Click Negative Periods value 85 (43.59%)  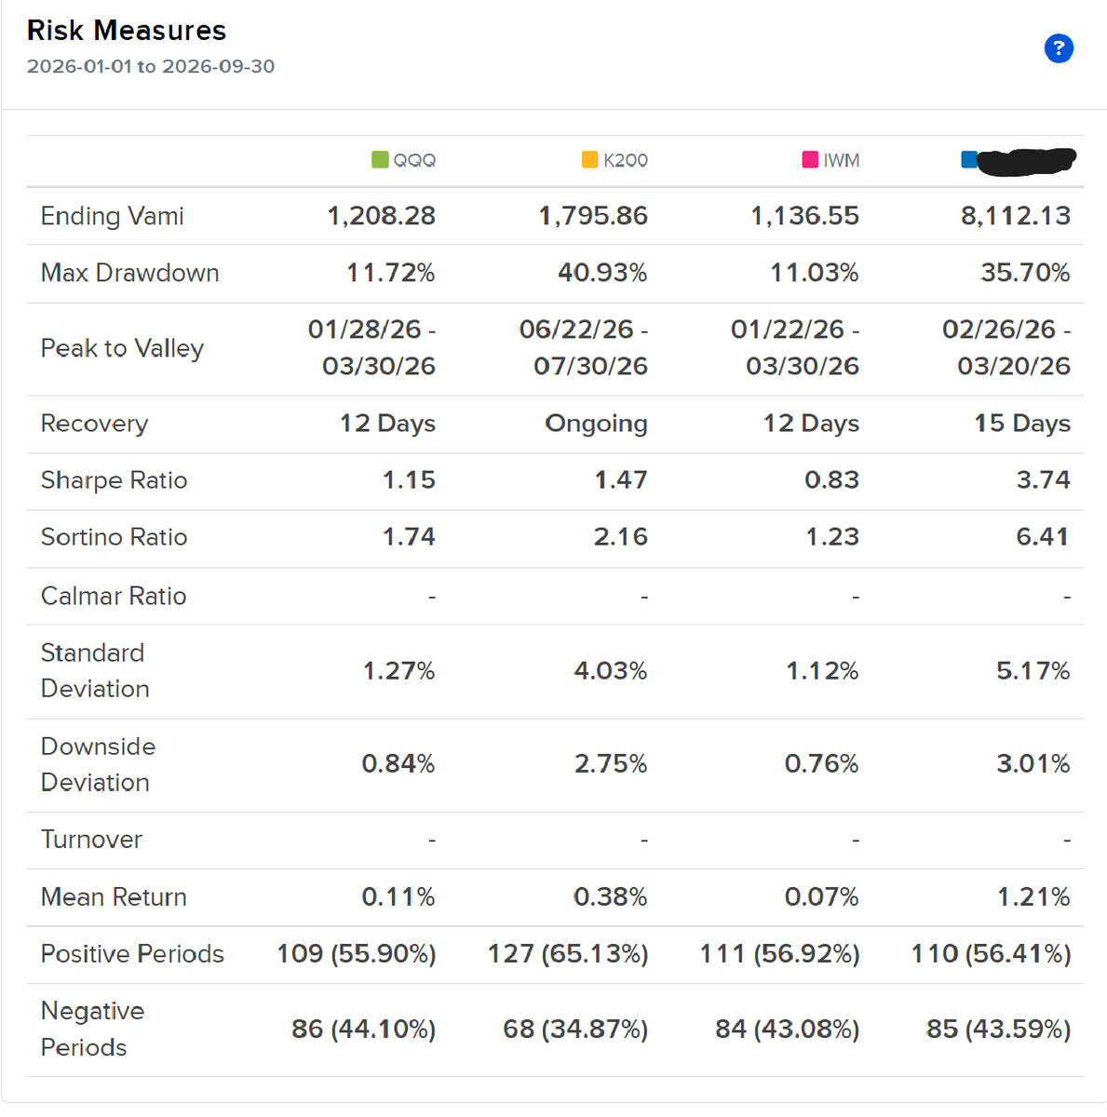click(x=999, y=1030)
